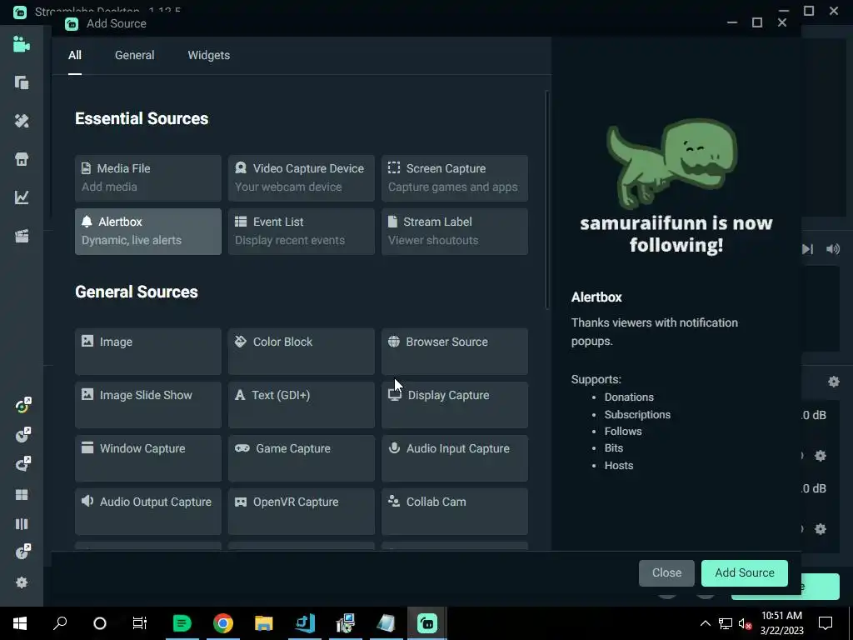Select the Video Capture Device source
The height and width of the screenshot is (640, 853).
(302, 178)
